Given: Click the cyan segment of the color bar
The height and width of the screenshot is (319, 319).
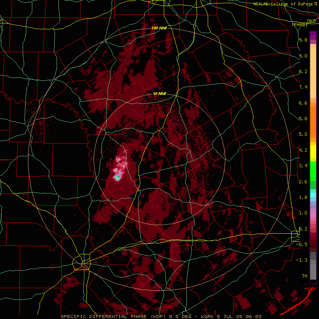Looking at the screenshot, I should click(x=313, y=195).
